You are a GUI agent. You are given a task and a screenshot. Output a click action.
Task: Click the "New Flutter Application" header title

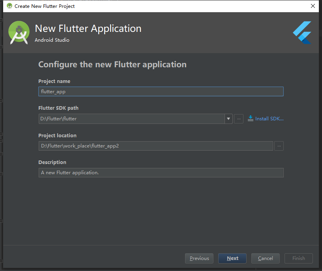[x=88, y=29]
